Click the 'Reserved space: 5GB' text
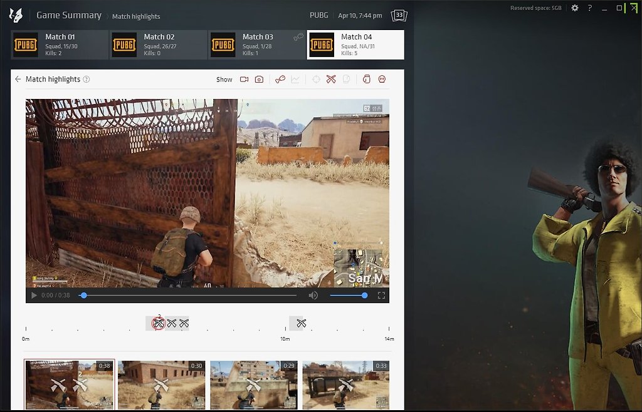The height and width of the screenshot is (412, 642). click(536, 8)
